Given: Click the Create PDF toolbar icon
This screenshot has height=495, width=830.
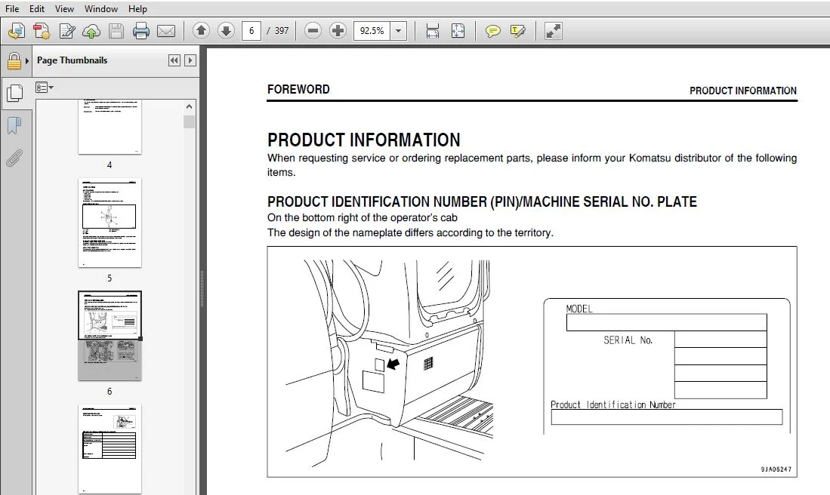Looking at the screenshot, I should tap(42, 31).
